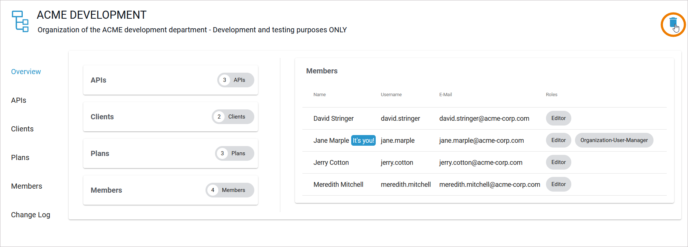Click the Organization-User-Manager role chip
This screenshot has width=688, height=247.
[614, 140]
